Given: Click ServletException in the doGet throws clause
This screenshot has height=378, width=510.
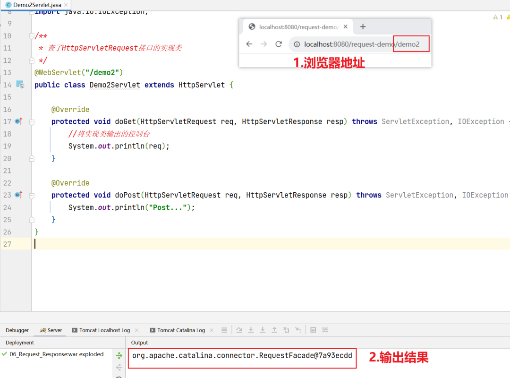Looking at the screenshot, I should 416,121.
